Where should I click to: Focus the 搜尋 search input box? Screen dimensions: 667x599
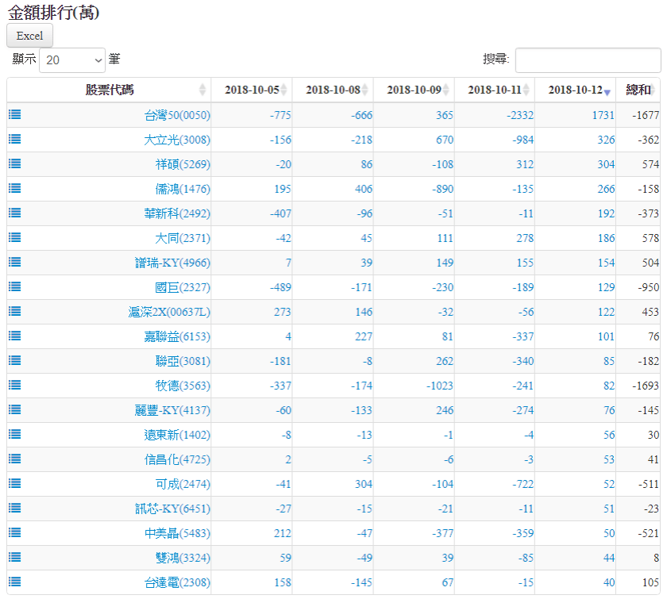[588, 60]
